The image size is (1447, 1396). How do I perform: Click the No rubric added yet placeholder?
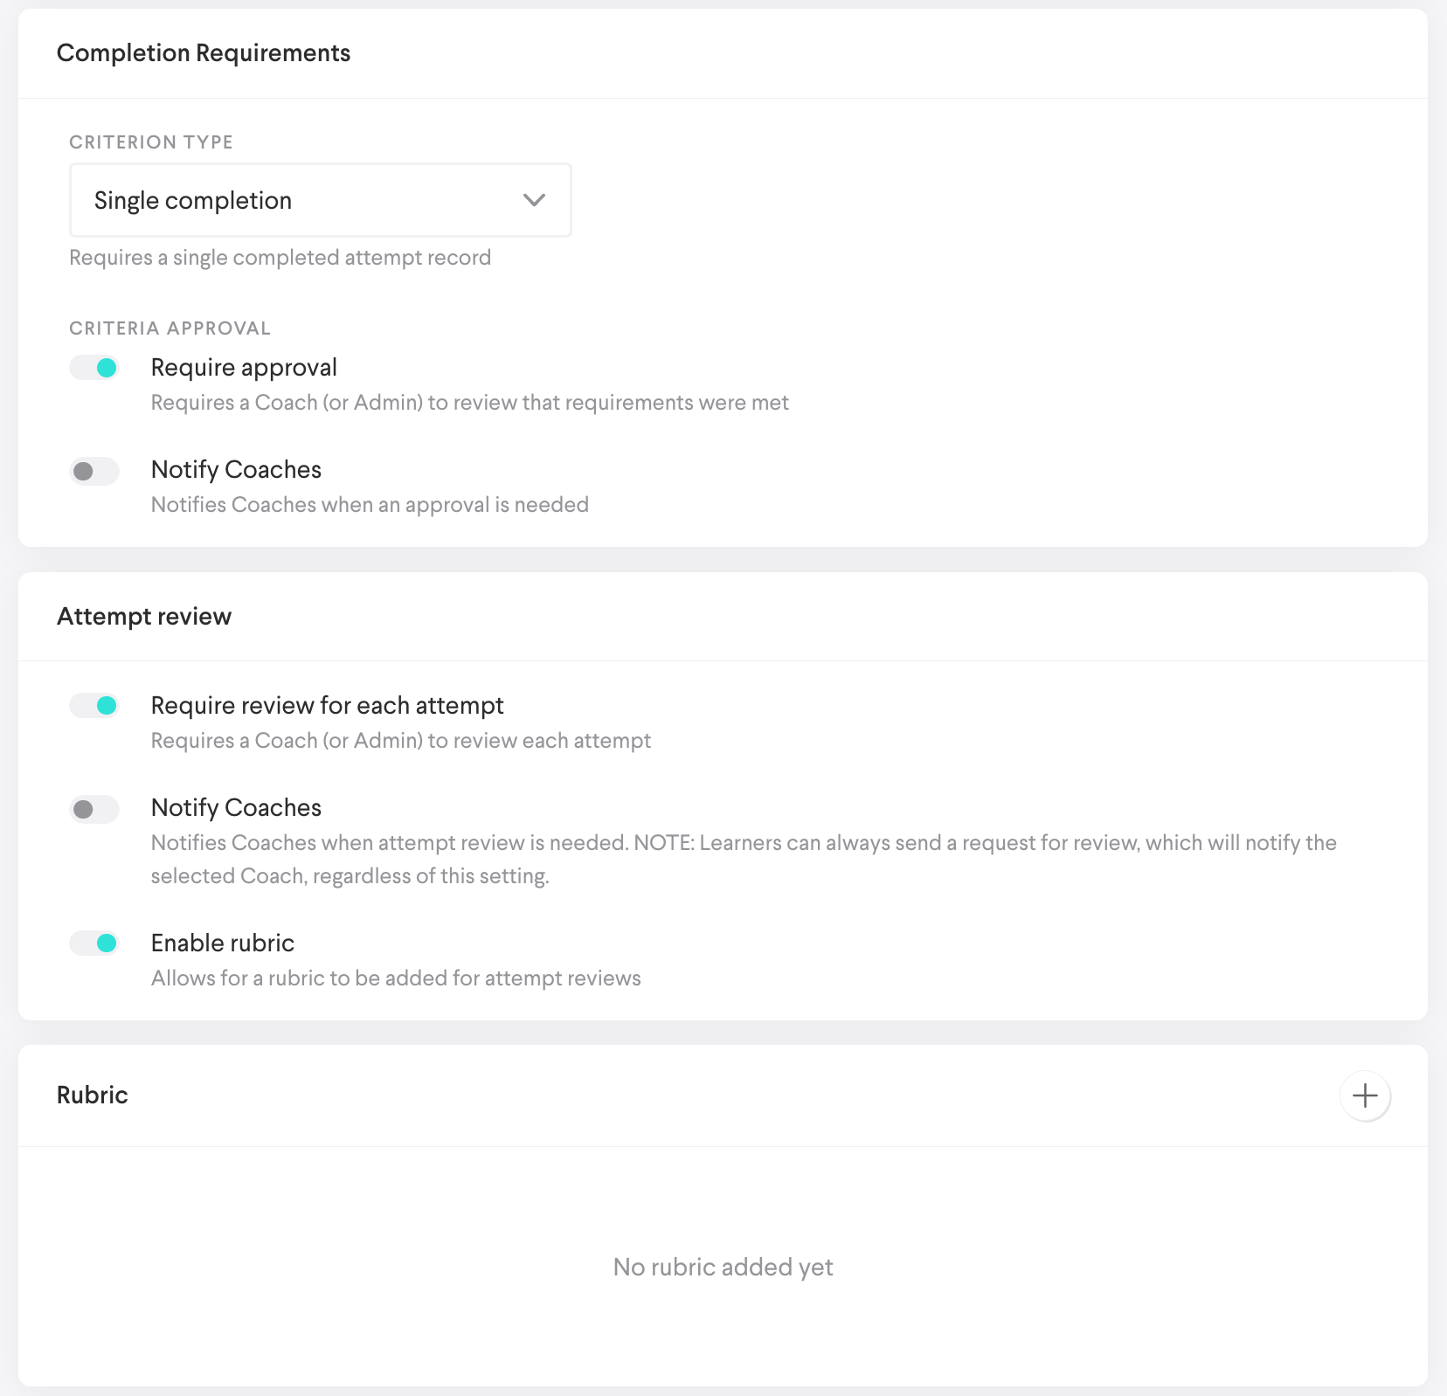click(723, 1267)
